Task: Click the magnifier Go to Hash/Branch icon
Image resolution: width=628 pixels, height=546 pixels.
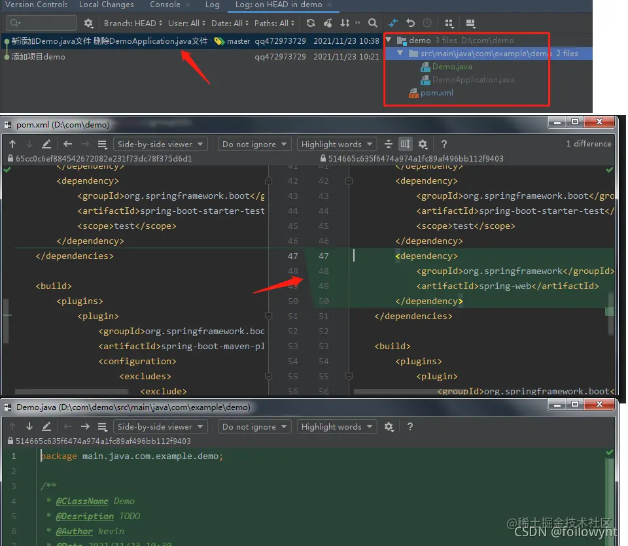Action: 372,24
